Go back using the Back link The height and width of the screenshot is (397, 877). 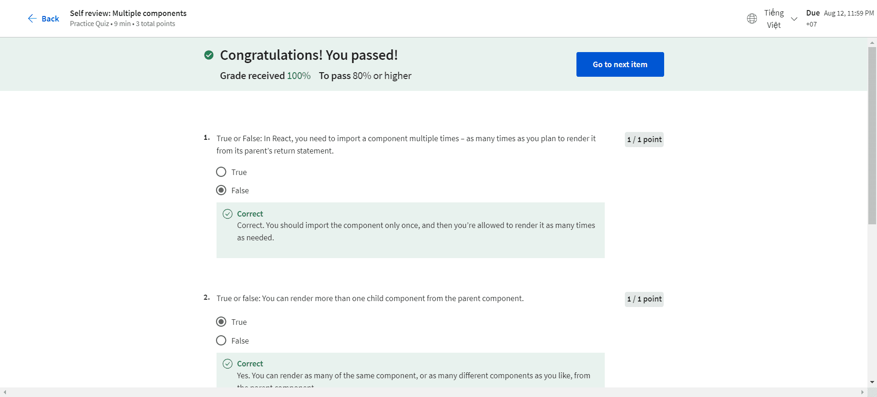[50, 19]
